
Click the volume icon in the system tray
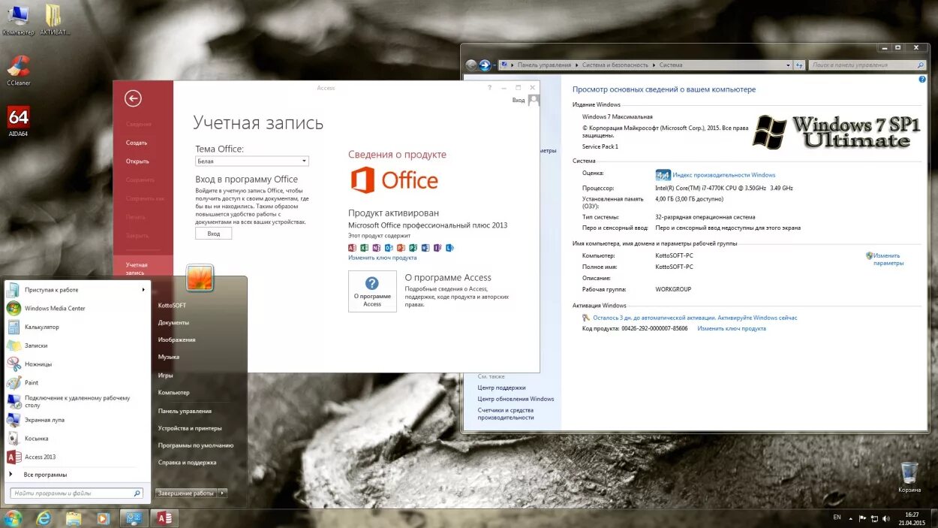tap(885, 517)
